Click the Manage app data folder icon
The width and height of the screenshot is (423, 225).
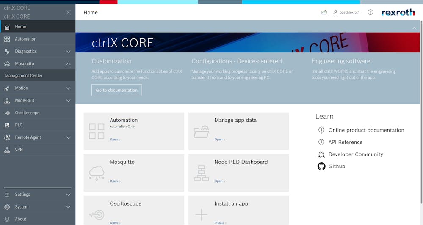[x=202, y=132]
